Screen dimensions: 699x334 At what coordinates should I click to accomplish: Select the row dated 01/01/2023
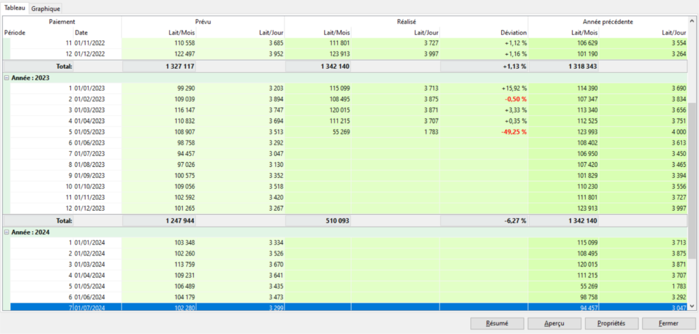coord(345,88)
